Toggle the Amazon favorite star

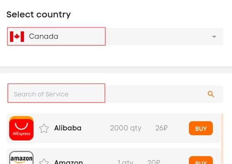click(x=44, y=161)
